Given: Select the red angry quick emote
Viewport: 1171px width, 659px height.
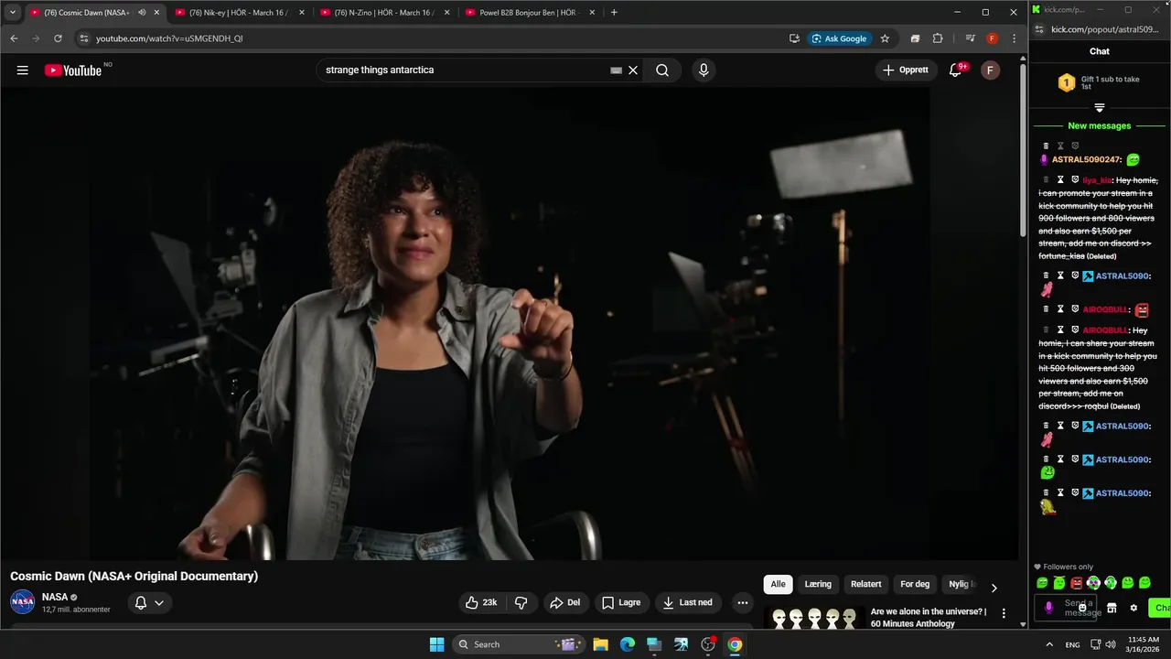Looking at the screenshot, I should coord(1076,582).
